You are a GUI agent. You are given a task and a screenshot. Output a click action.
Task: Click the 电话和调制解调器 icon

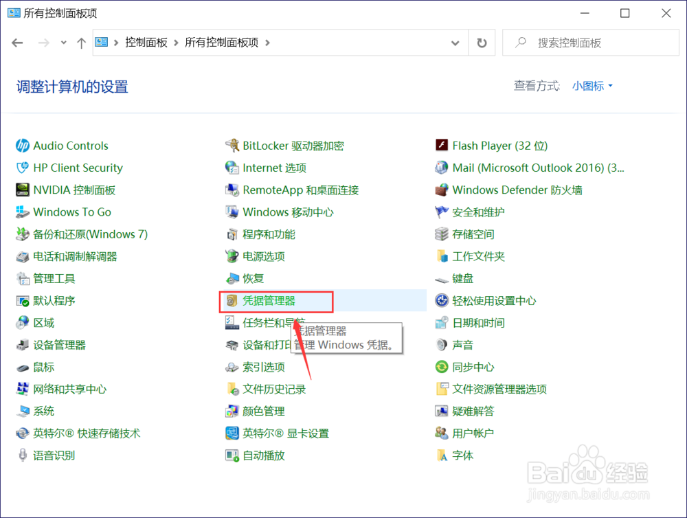coord(23,256)
